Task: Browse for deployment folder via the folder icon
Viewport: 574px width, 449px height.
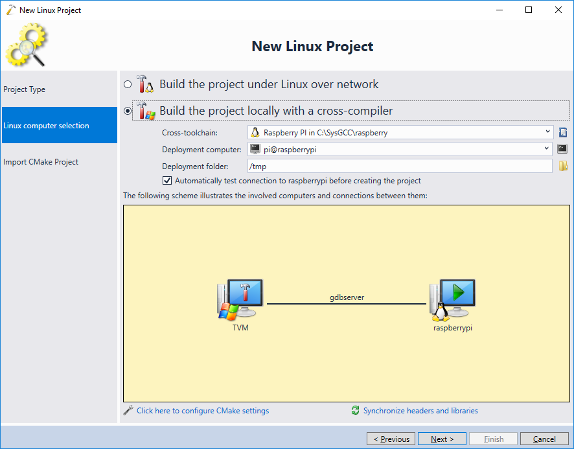Action: (563, 166)
